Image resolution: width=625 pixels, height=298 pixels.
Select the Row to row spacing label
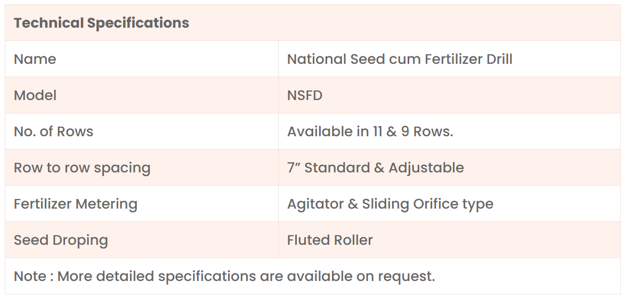coord(82,168)
